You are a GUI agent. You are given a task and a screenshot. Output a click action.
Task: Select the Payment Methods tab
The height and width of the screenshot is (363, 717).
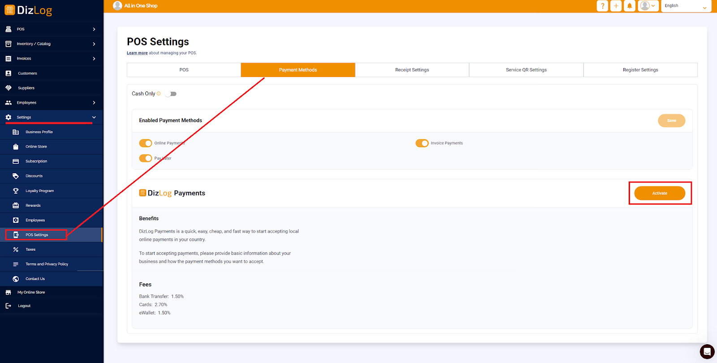(x=298, y=70)
